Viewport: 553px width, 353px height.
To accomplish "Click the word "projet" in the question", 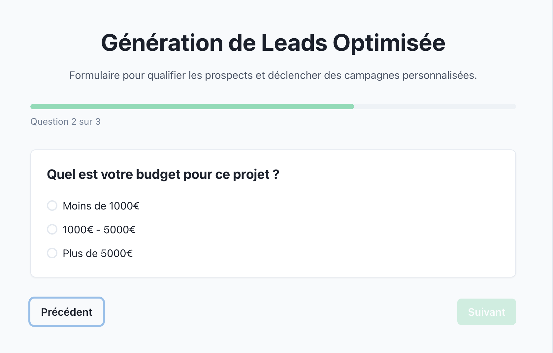I will pyautogui.click(x=251, y=175).
